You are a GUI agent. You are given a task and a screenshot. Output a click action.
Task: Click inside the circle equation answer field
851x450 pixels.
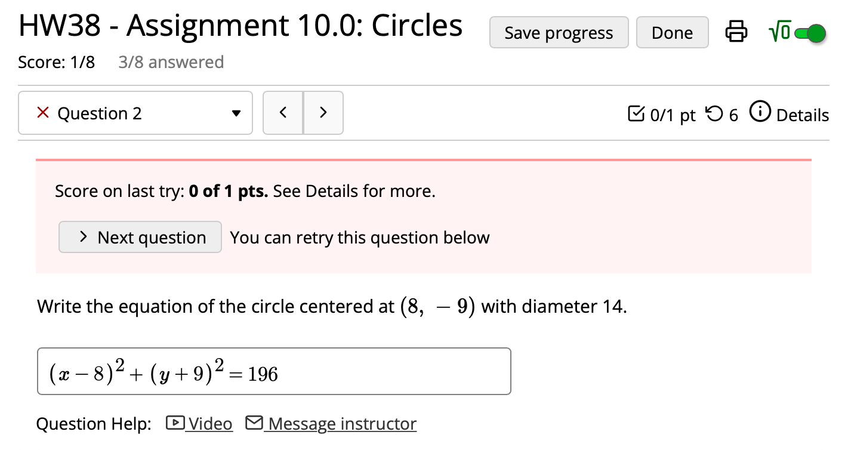coord(273,371)
